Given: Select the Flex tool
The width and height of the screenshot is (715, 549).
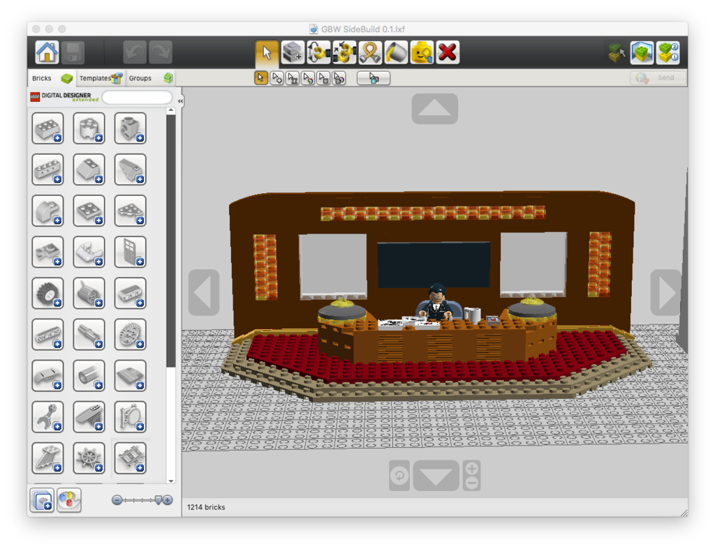Looking at the screenshot, I should tap(370, 52).
